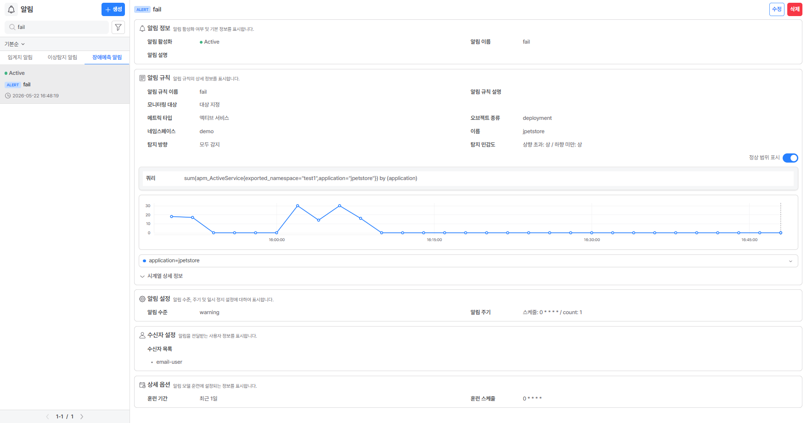Click the clock icon beside 2026-05-22 timestamp

click(8, 96)
